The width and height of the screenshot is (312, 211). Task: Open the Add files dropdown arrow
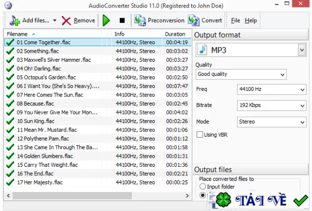click(54, 20)
